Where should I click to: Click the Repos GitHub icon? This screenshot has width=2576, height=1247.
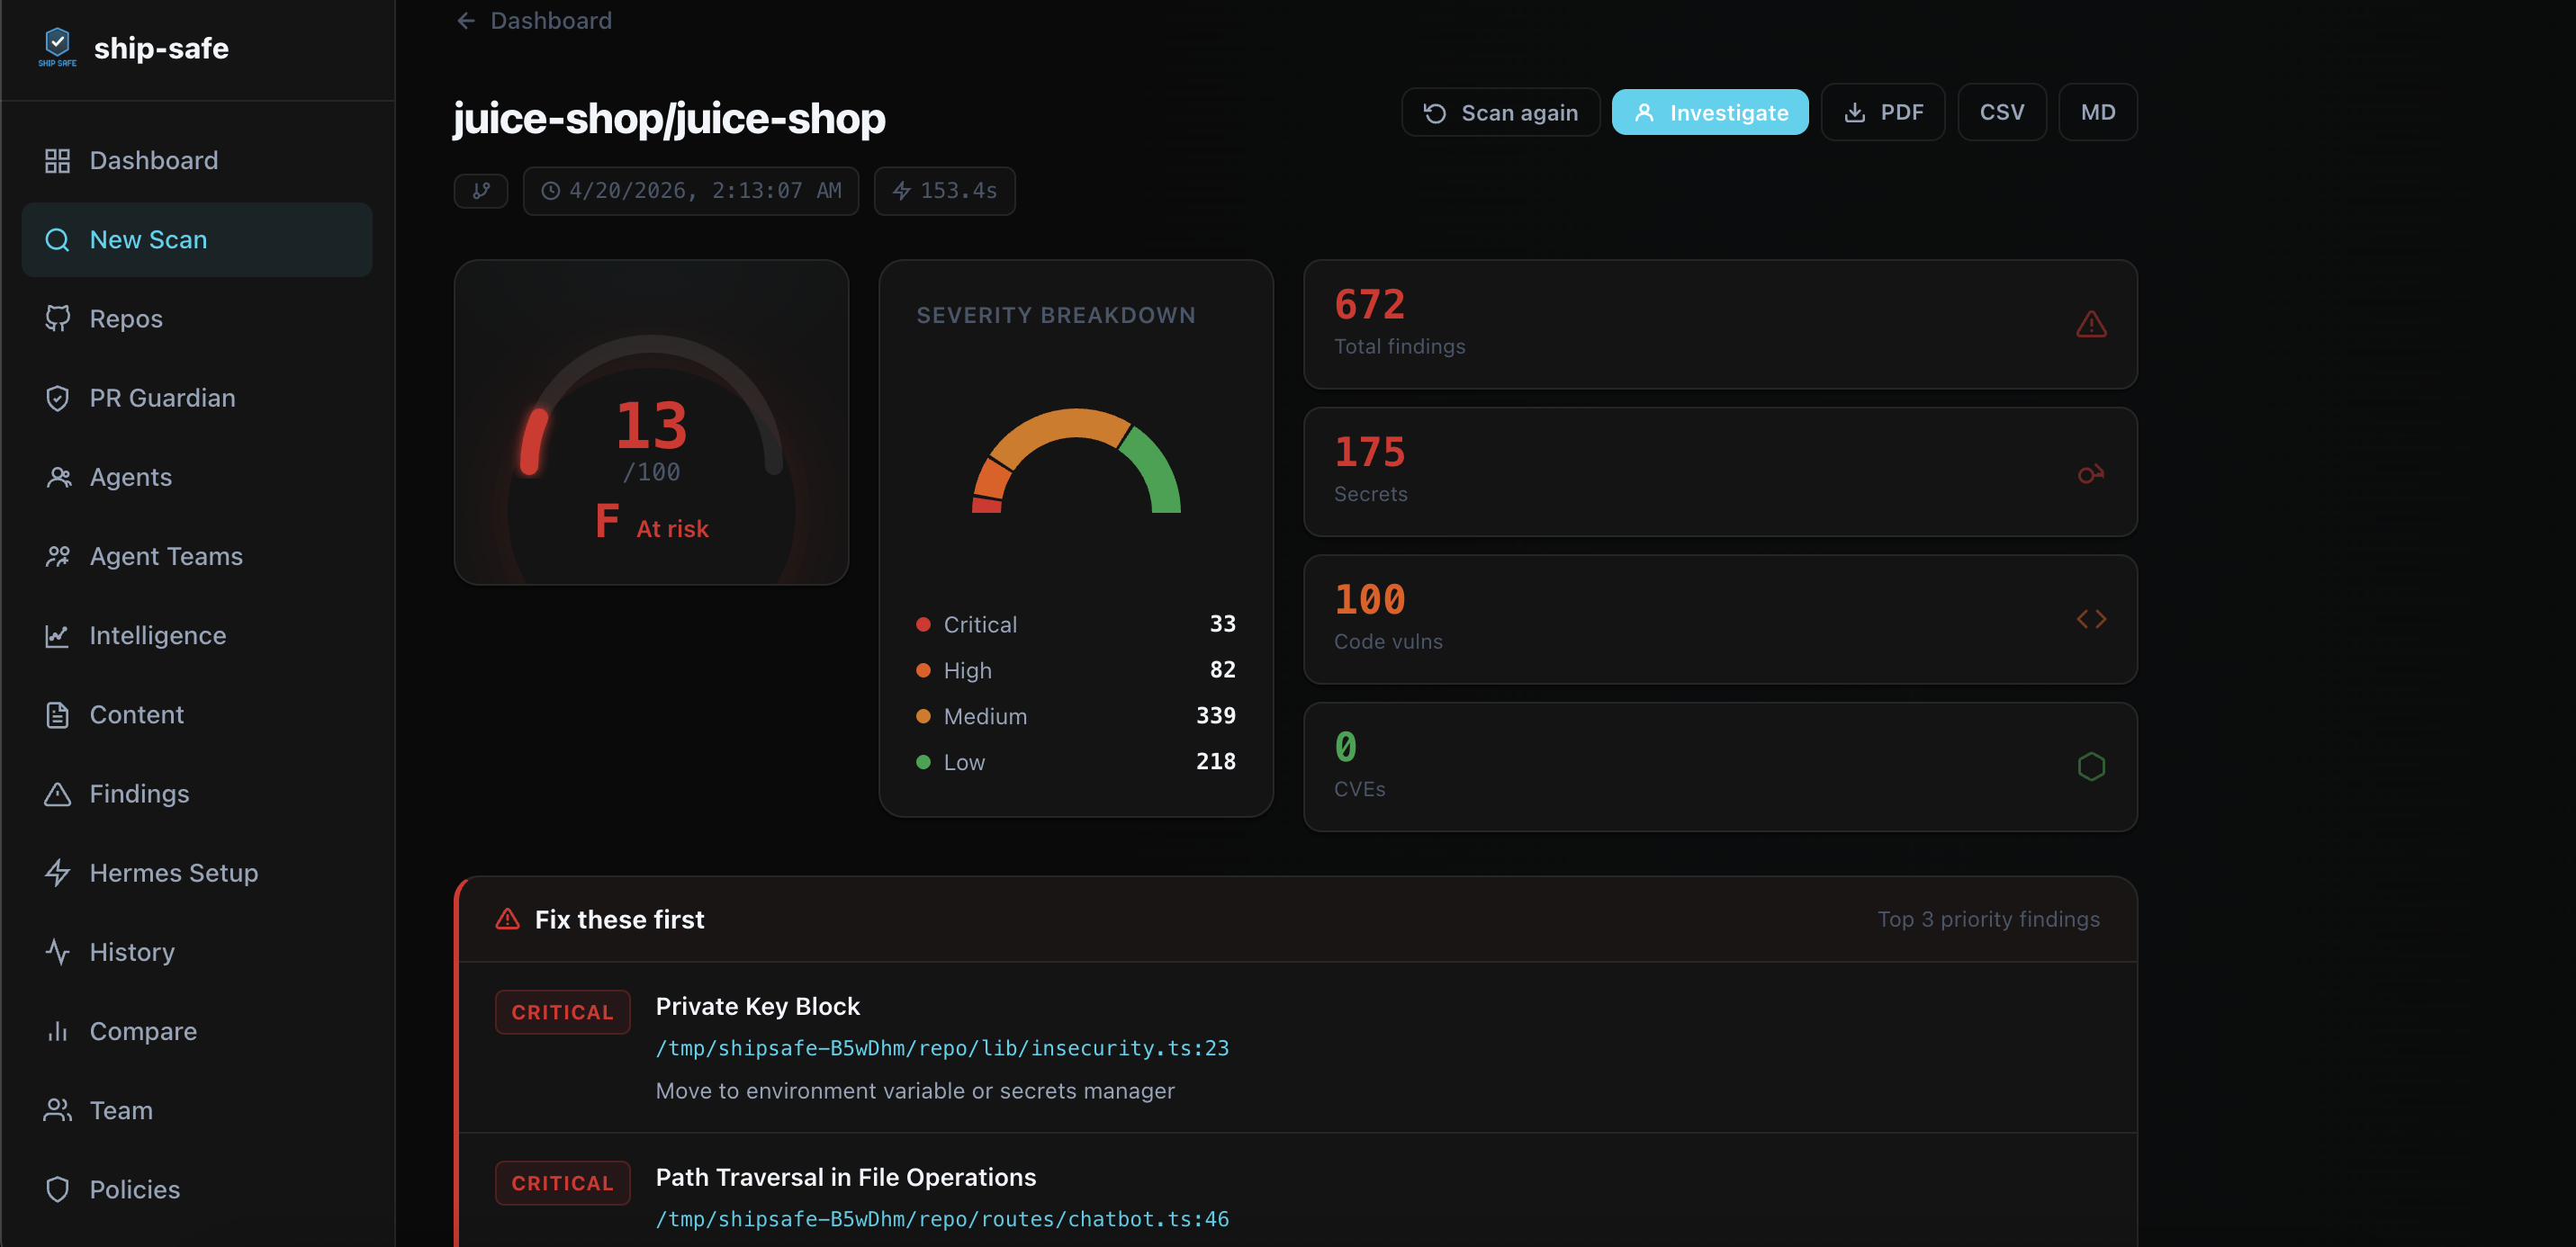[57, 319]
